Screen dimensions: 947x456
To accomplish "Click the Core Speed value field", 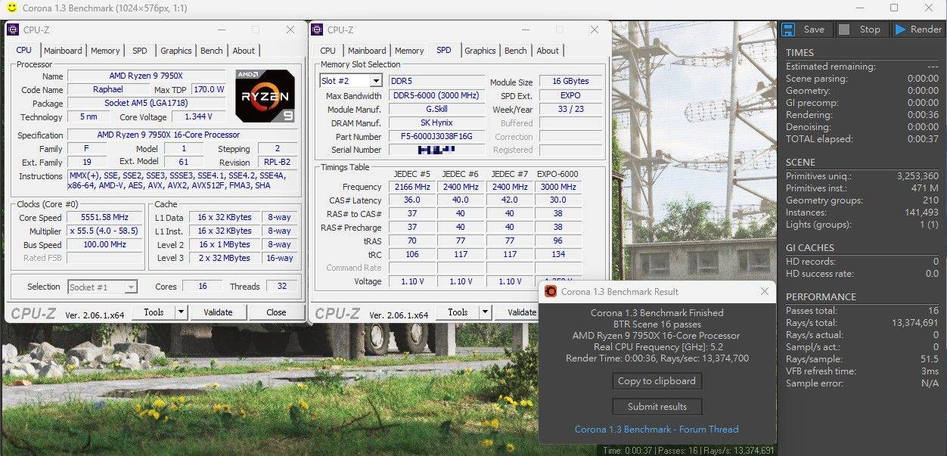I will [104, 217].
